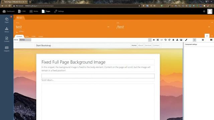Go to Dashboard in top navigation

coord(8,11)
